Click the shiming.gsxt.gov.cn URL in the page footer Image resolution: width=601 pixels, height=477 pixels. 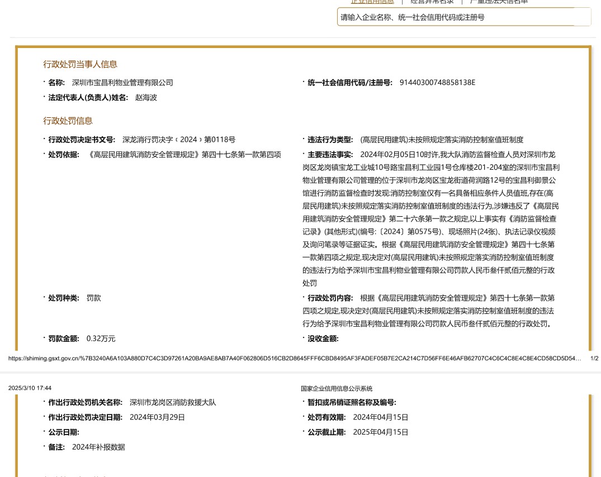(x=295, y=359)
